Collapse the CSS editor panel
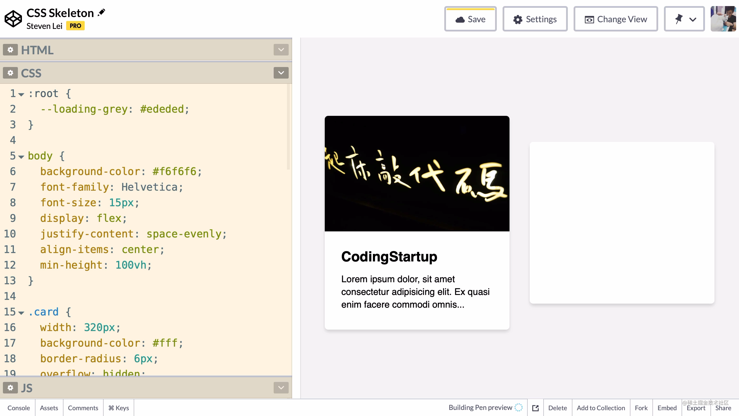Image resolution: width=739 pixels, height=416 pixels. click(x=281, y=73)
